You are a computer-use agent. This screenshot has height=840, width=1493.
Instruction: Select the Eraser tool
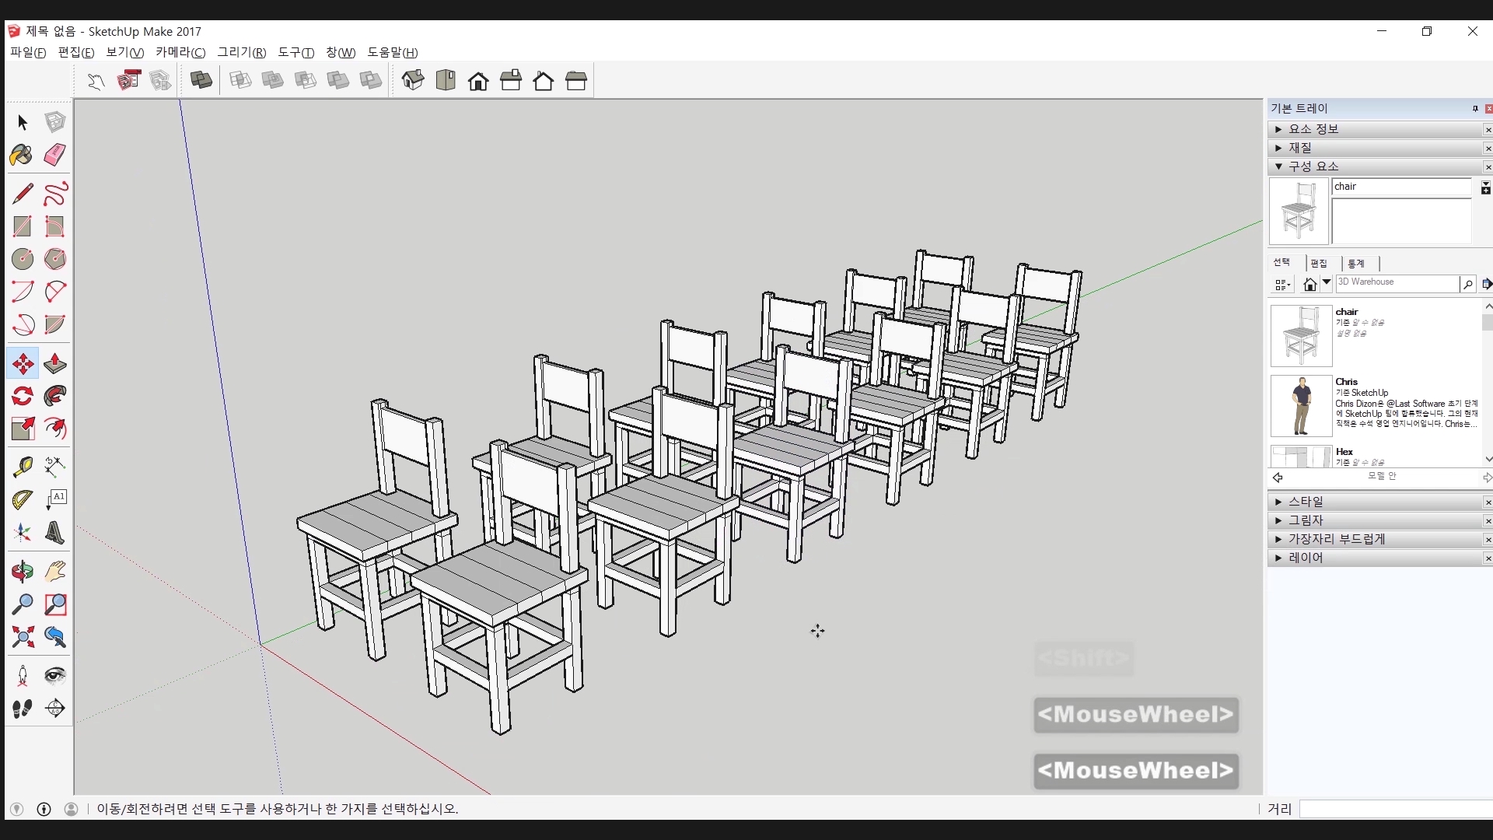(54, 155)
